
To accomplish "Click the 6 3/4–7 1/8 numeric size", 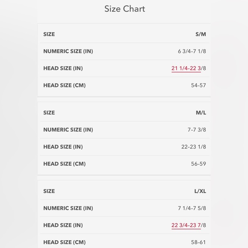I will pos(192,51).
